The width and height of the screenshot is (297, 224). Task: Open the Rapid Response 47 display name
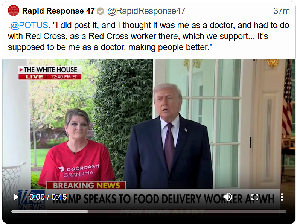(58, 11)
